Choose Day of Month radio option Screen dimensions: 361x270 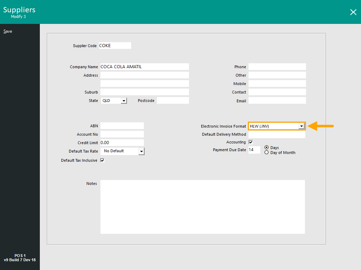(x=267, y=153)
